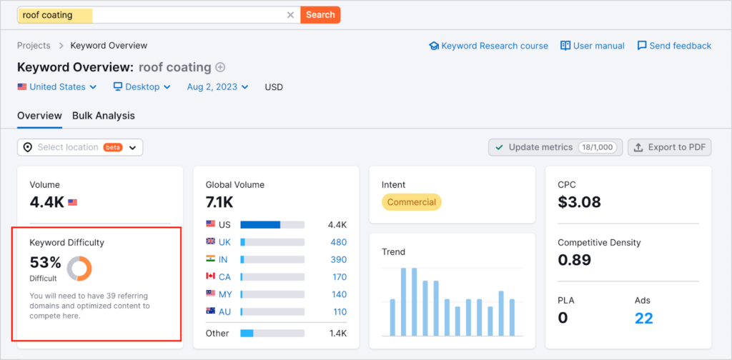The width and height of the screenshot is (732, 360).
Task: Click the 18/1,000 metrics counter badge
Action: (598, 147)
